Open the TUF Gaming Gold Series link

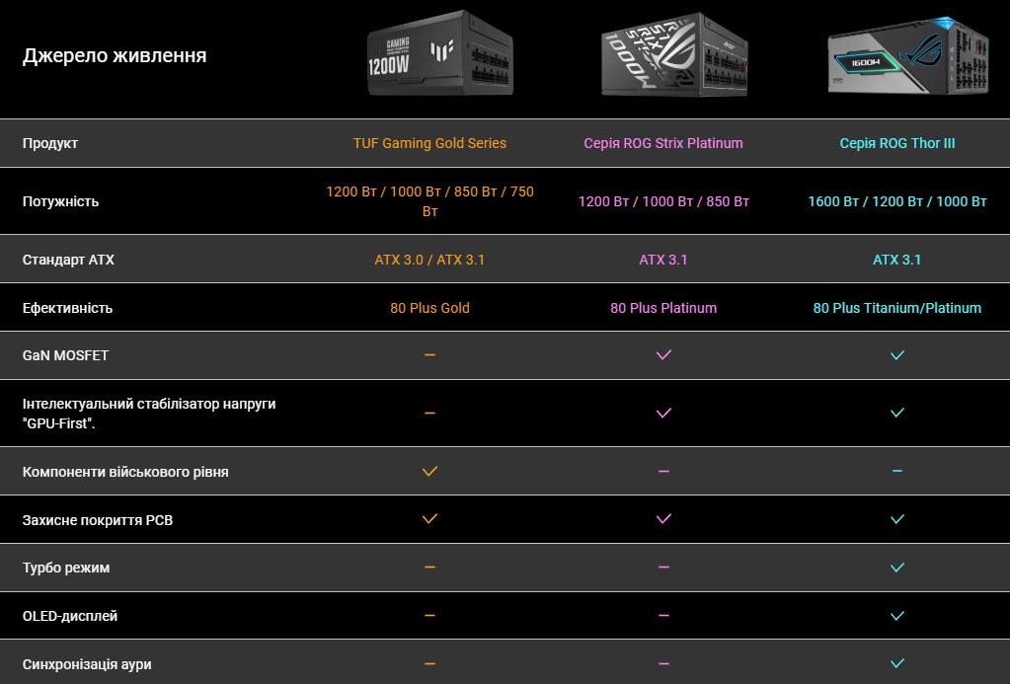coord(429,143)
